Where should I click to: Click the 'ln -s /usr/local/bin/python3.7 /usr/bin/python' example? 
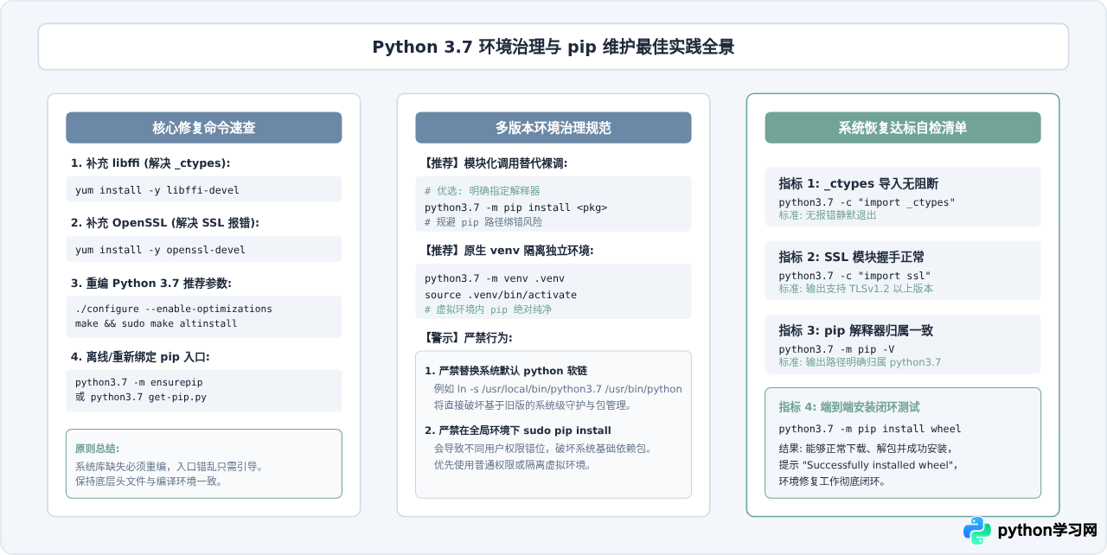click(558, 389)
